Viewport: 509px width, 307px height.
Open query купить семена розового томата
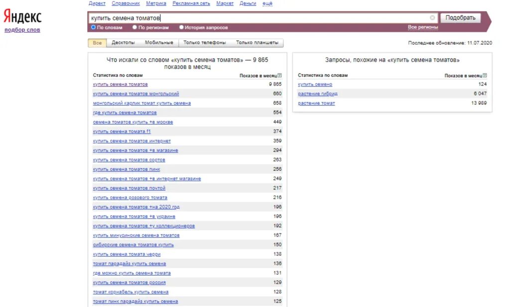tap(130, 197)
